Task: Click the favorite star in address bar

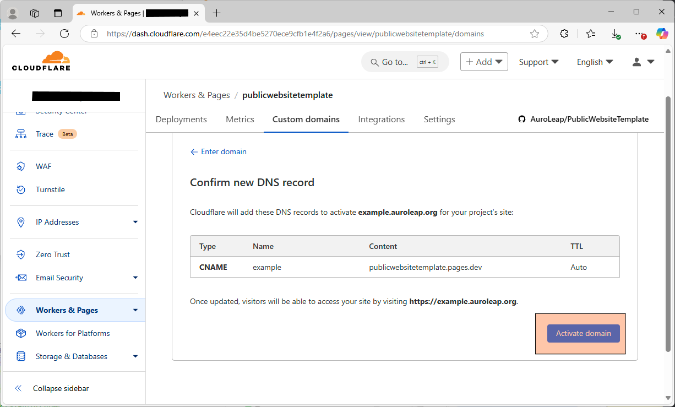Action: [x=534, y=34]
